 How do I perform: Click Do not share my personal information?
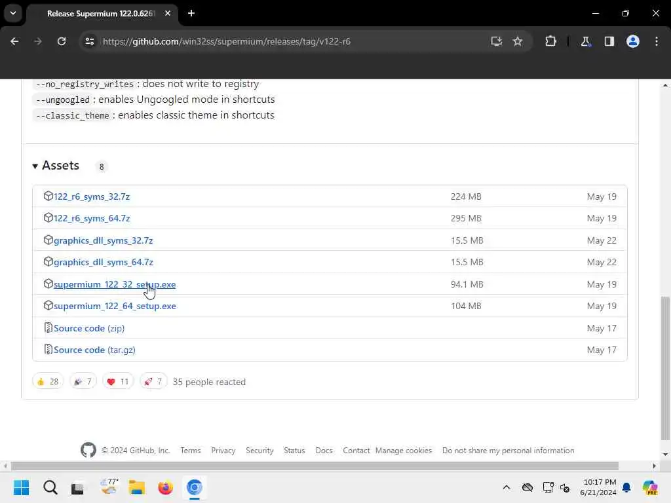click(508, 451)
